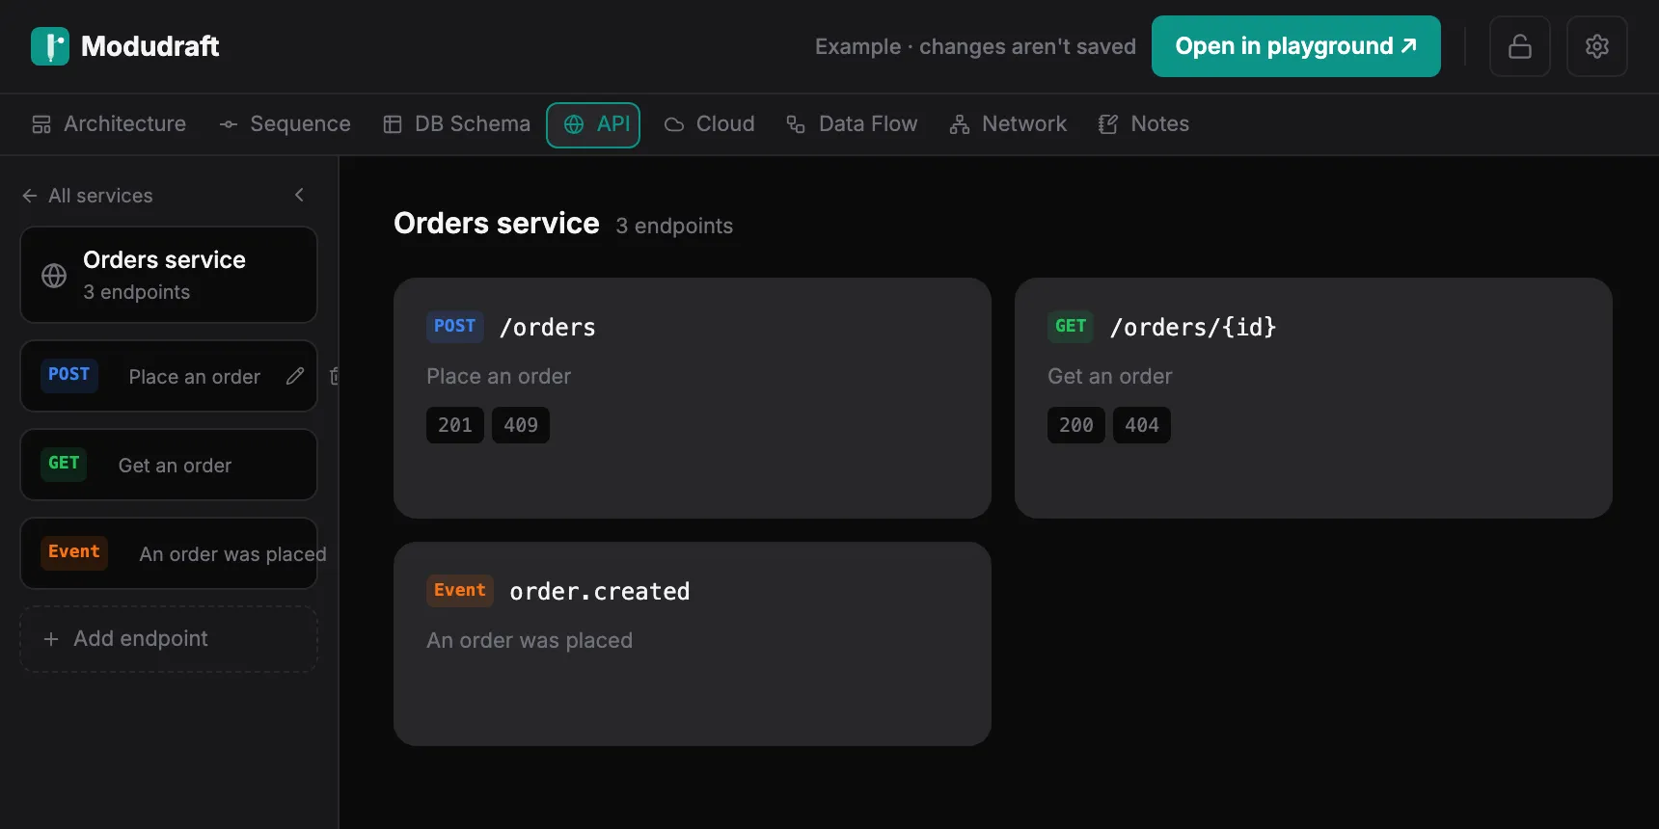Click the plus icon beside Add endpoint
Image resolution: width=1659 pixels, height=829 pixels.
[51, 639]
